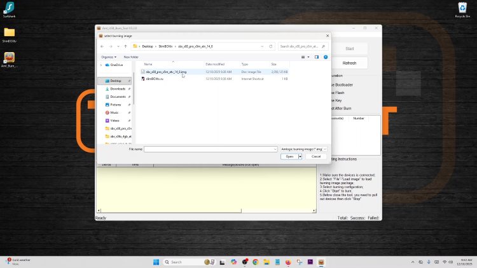The width and height of the screenshot is (477, 268).
Task: Open Documents in the navigation pane
Action: pyautogui.click(x=118, y=97)
